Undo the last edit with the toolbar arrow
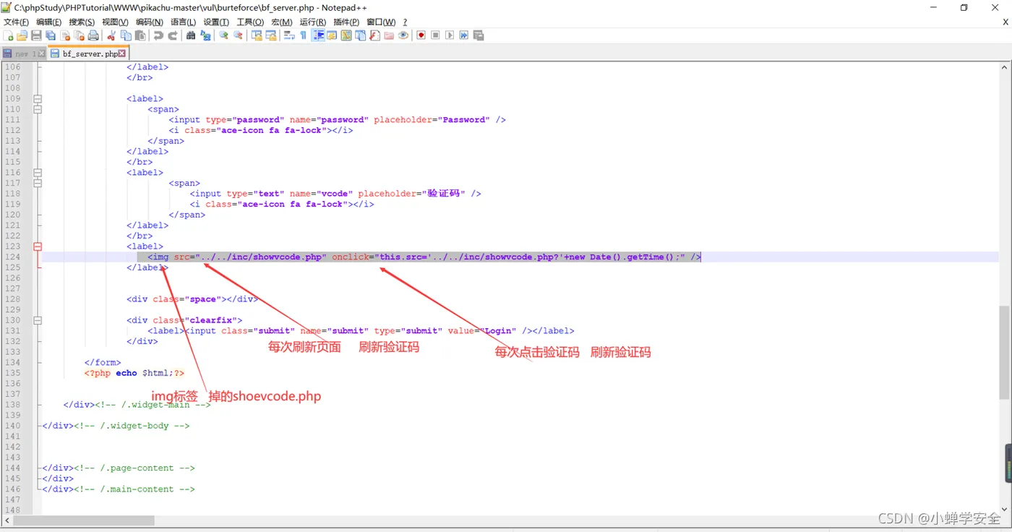This screenshot has height=532, width=1012. coord(158,35)
